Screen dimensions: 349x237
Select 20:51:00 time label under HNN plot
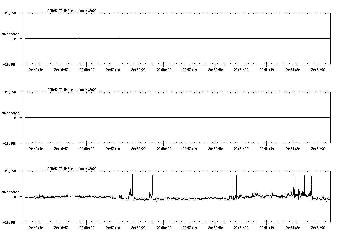point(241,149)
